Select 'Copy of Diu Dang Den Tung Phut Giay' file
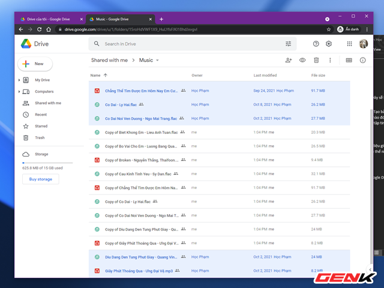Screen dimensions: 384x288 click(219, 229)
